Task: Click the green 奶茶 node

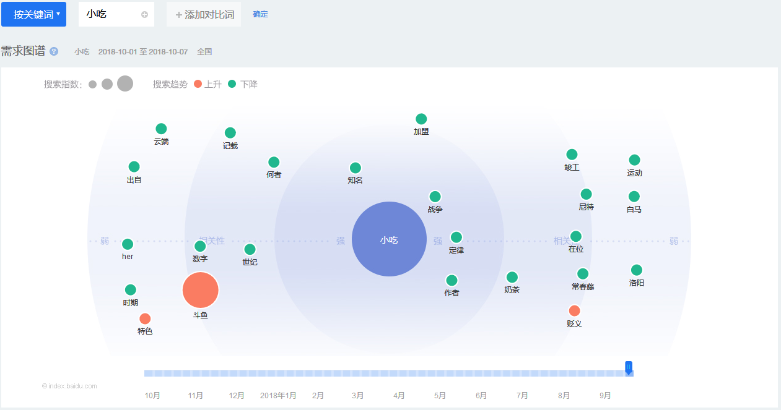Action: click(512, 278)
